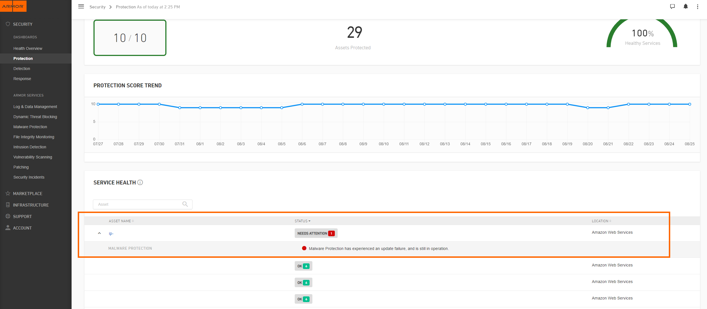Click the Marketplace star icon

8,193
